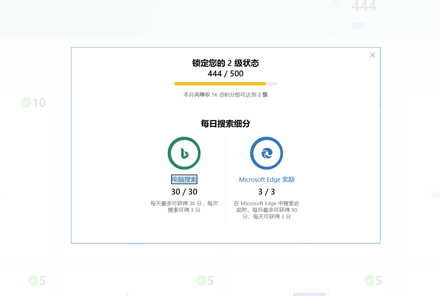Click the 锁定您的 2 级状态 heading
This screenshot has width=440, height=296.
point(226,63)
